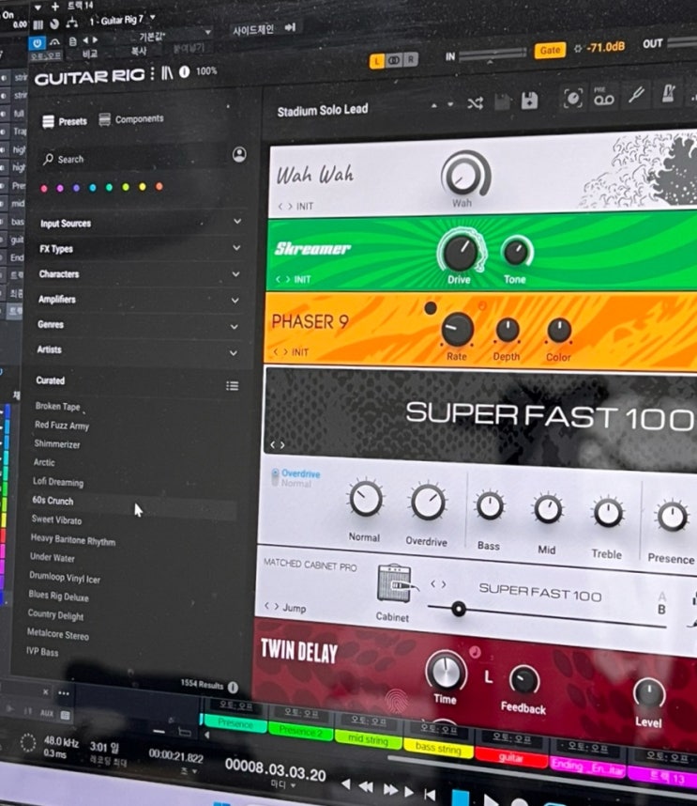Image resolution: width=697 pixels, height=806 pixels.
Task: Click the plus icon in DAW header
Action: click(55, 7)
